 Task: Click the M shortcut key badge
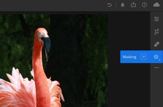(x=143, y=57)
